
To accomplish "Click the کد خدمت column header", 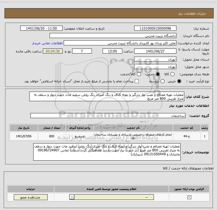I will pos(187,128).
